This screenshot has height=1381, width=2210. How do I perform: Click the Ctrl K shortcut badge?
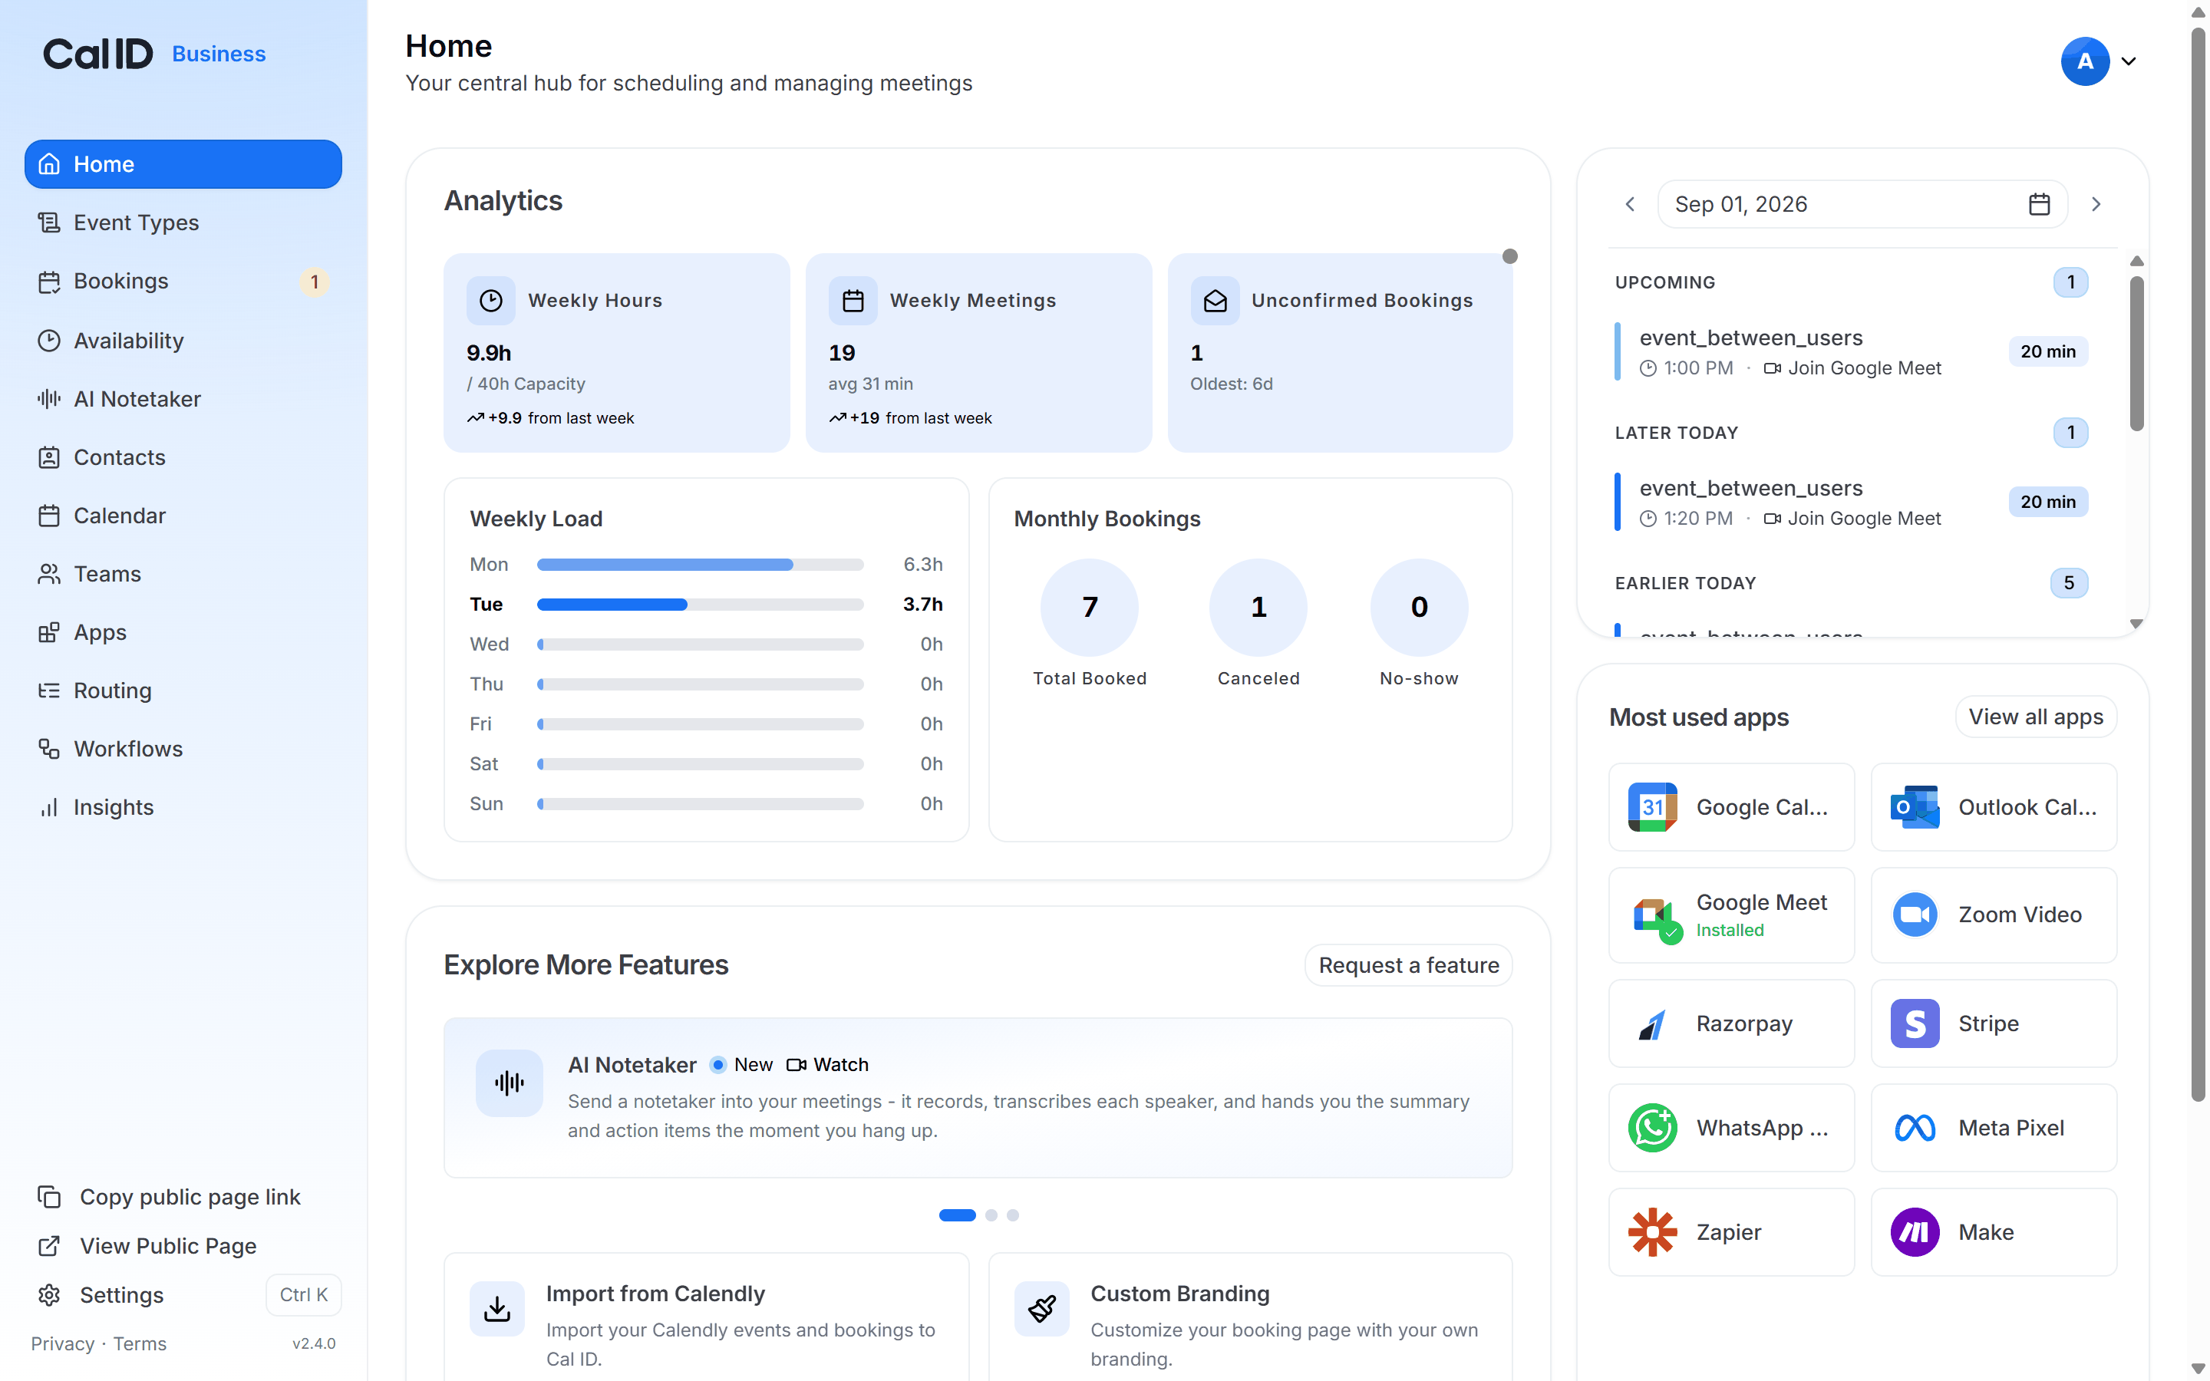coord(303,1295)
